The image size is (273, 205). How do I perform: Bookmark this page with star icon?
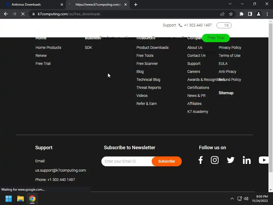pos(231,14)
